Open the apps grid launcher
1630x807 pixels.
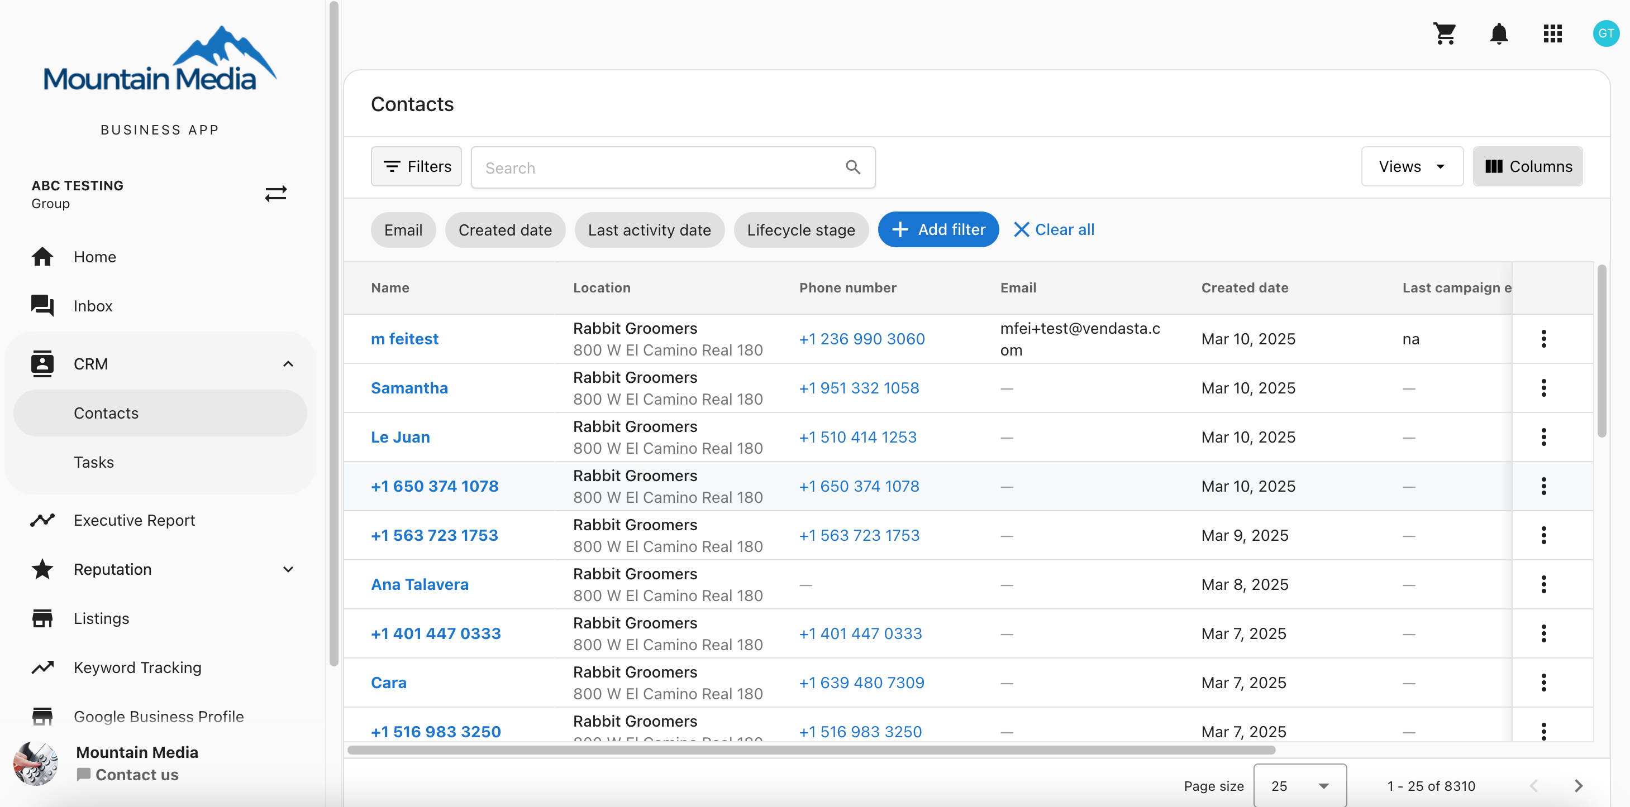coord(1553,33)
